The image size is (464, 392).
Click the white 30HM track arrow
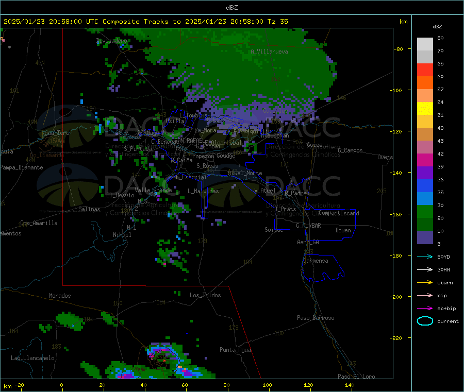pos(425,269)
